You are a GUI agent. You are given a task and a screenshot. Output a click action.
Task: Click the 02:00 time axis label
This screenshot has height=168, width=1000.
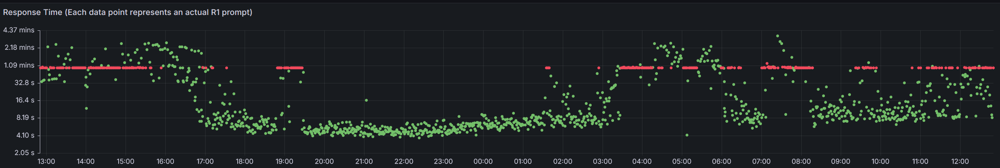[563, 162]
